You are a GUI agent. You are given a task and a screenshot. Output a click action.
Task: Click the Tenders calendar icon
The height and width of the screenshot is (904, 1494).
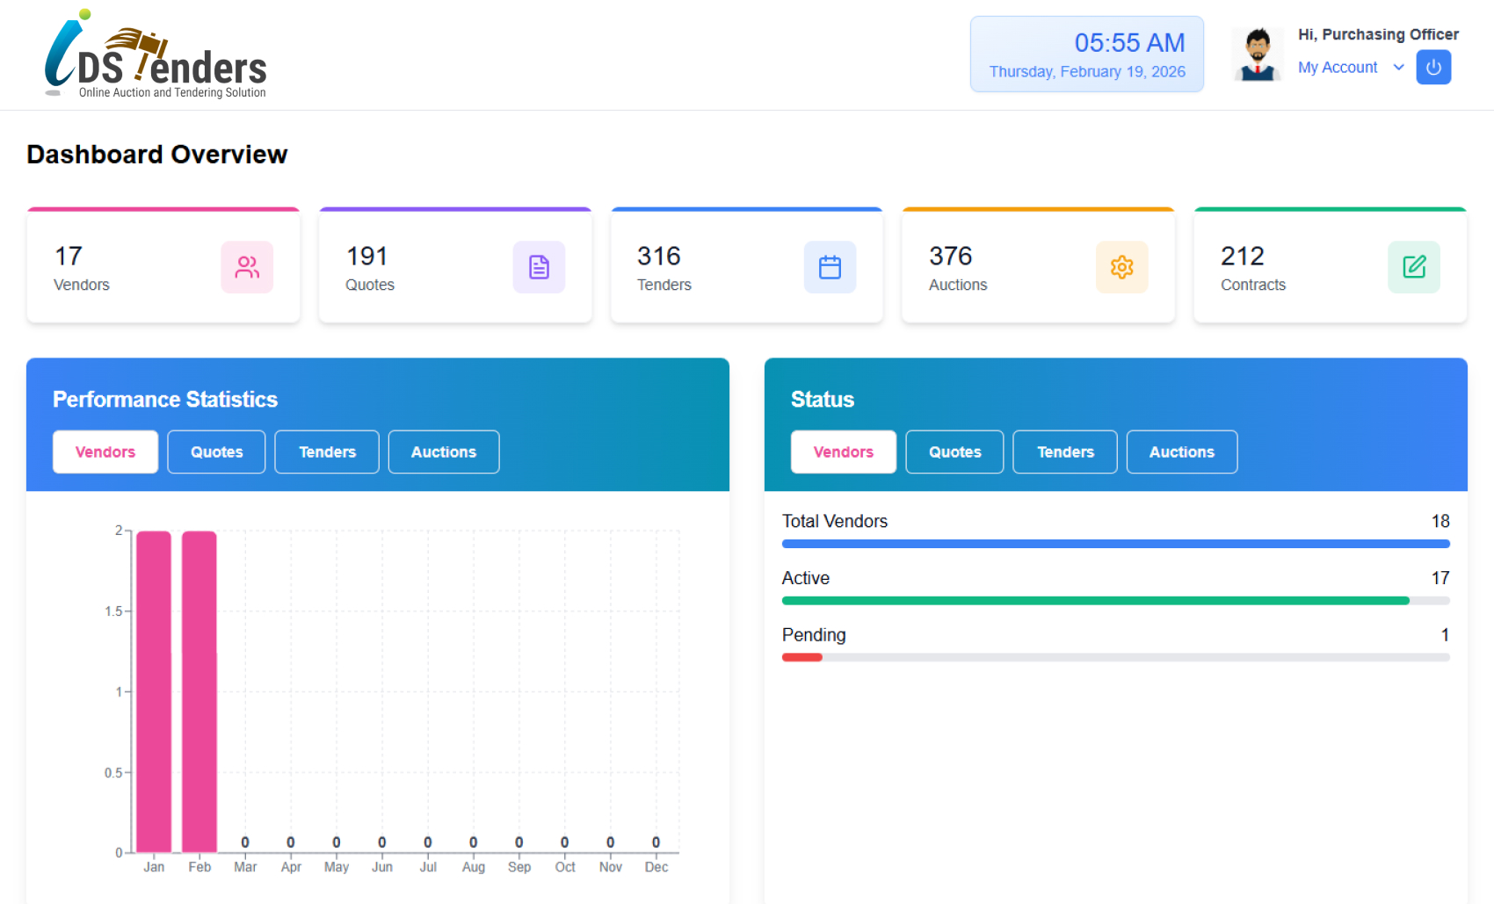[x=830, y=267]
